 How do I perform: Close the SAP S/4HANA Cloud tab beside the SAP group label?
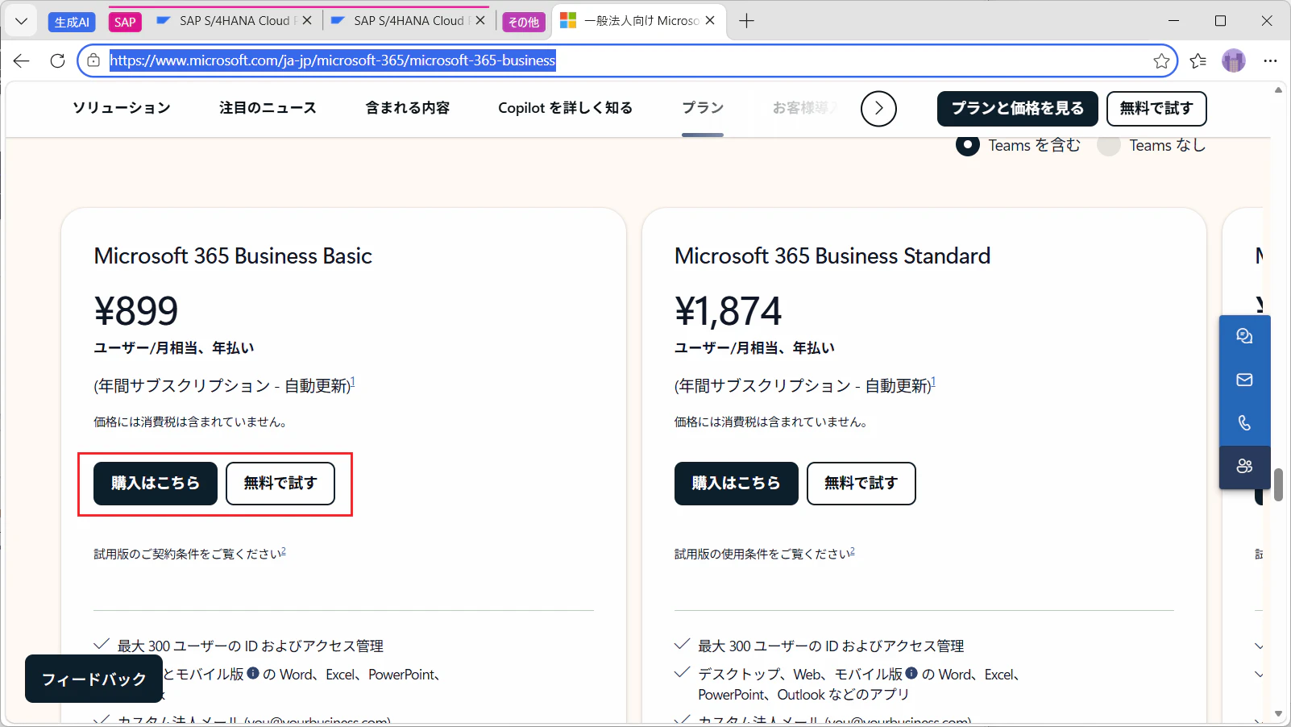[x=307, y=21]
